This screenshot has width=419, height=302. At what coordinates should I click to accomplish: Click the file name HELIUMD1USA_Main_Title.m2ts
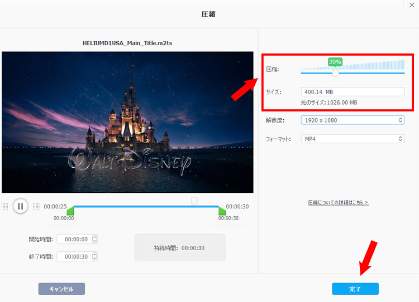point(127,43)
